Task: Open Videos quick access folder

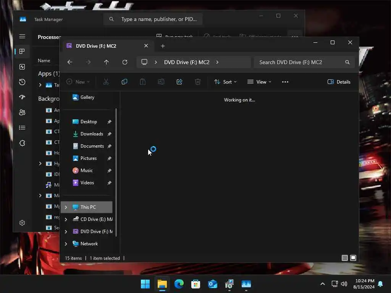Action: click(87, 183)
